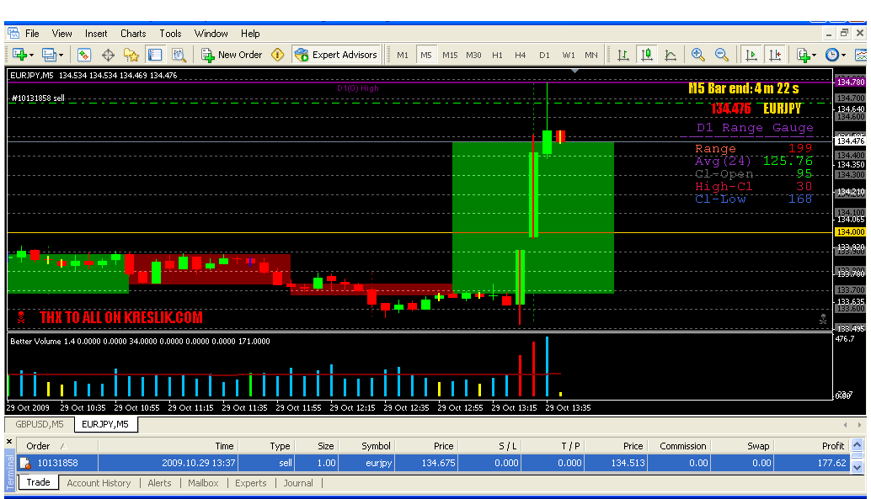Toggle chart Auto Scroll
Image resolution: width=871 pixels, height=499 pixels.
(x=751, y=55)
